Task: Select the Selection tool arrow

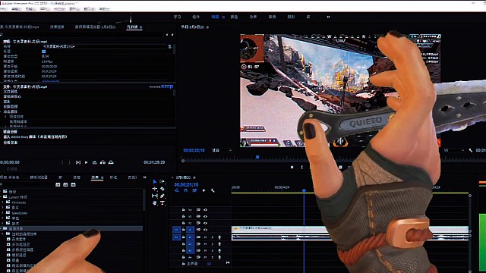Action: tap(155, 182)
